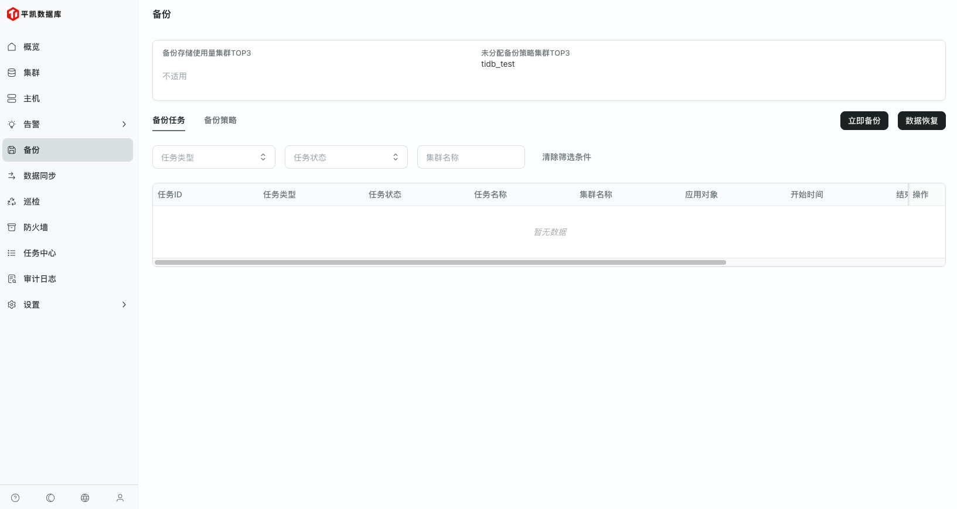Click the 巡检 sidebar icon
This screenshot has width=957, height=509.
pos(12,201)
